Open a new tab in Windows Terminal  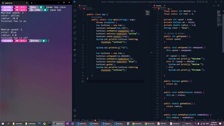[x=31, y=3]
